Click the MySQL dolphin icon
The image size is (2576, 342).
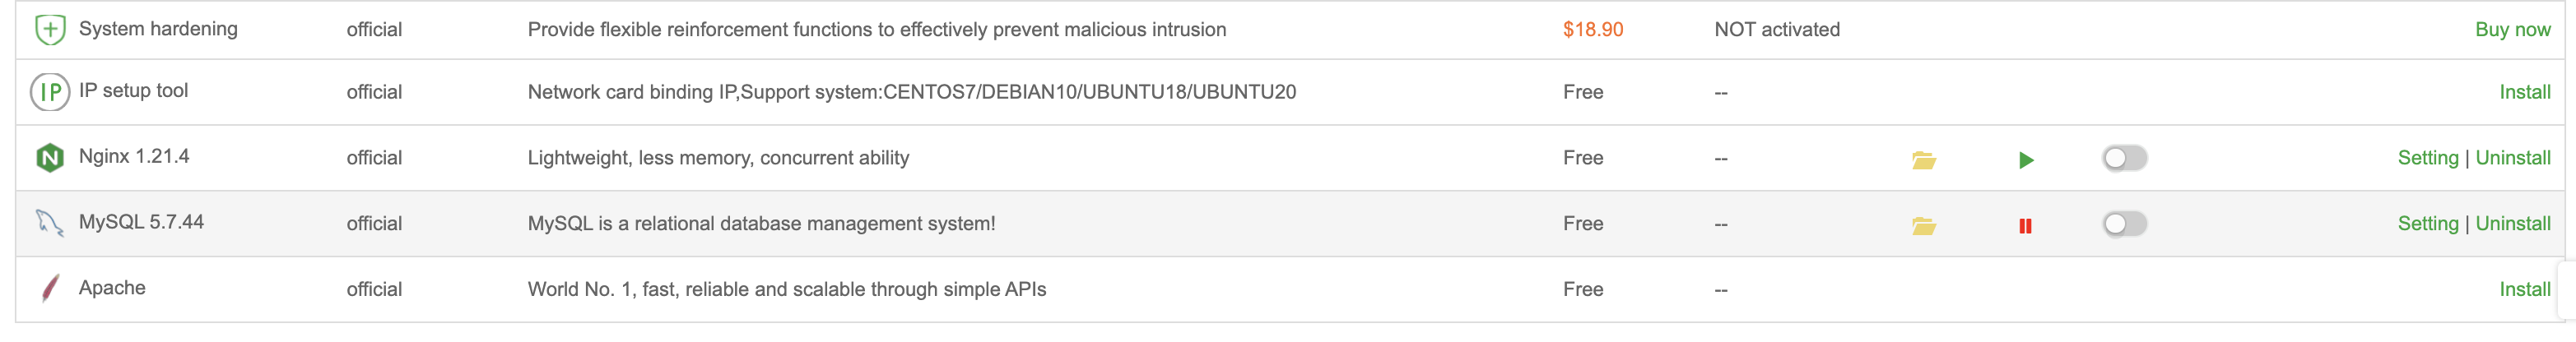click(x=49, y=223)
